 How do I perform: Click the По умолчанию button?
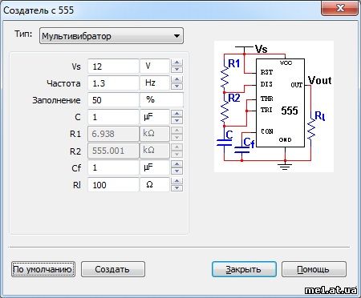click(x=43, y=269)
